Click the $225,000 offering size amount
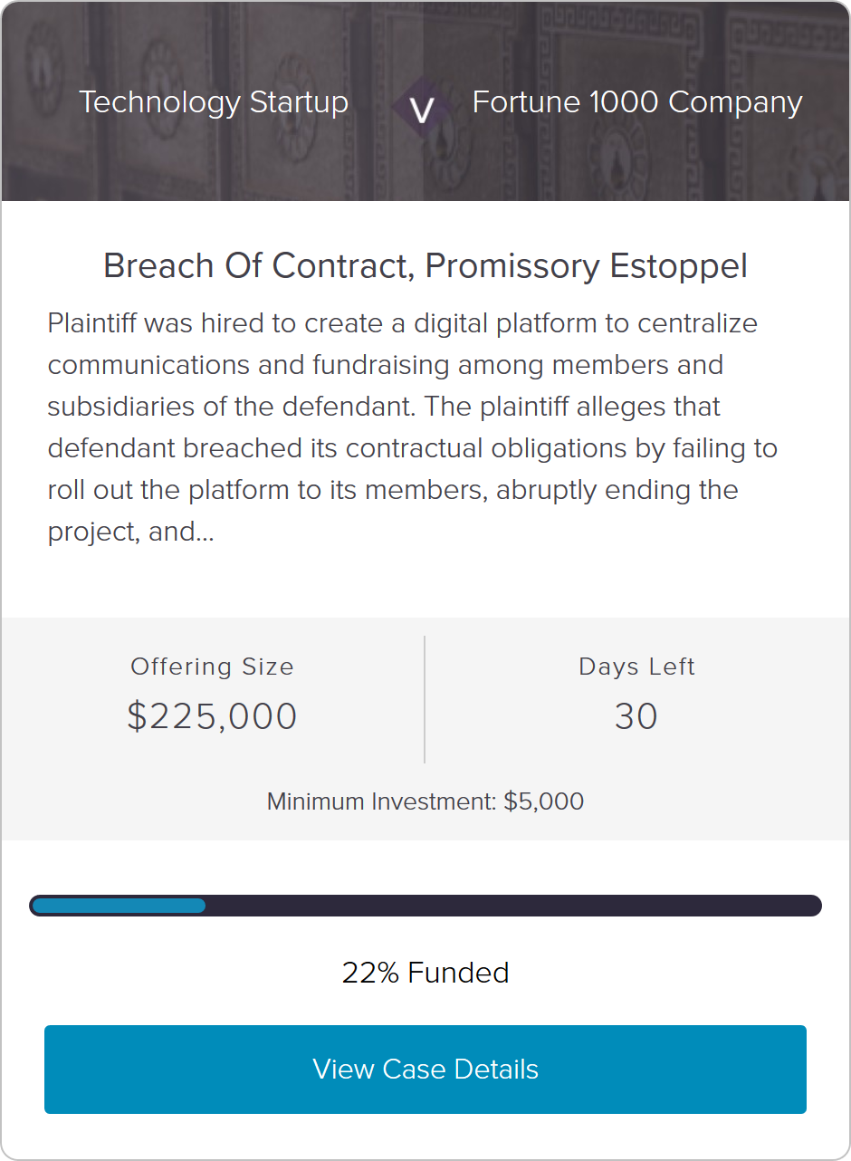This screenshot has height=1161, width=851. [x=213, y=716]
